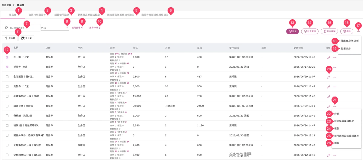Viewport: 363px width, 160px height.
Task: Open more options for 洗髮券 row
Action: coord(335,87)
